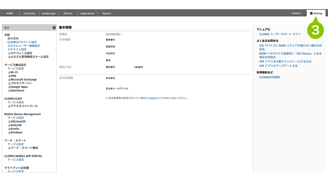Image resolution: width=328 pixels, height=184 pixels.
Task: Click the Support link in the 担当者情報 note
Action: (x=153, y=98)
